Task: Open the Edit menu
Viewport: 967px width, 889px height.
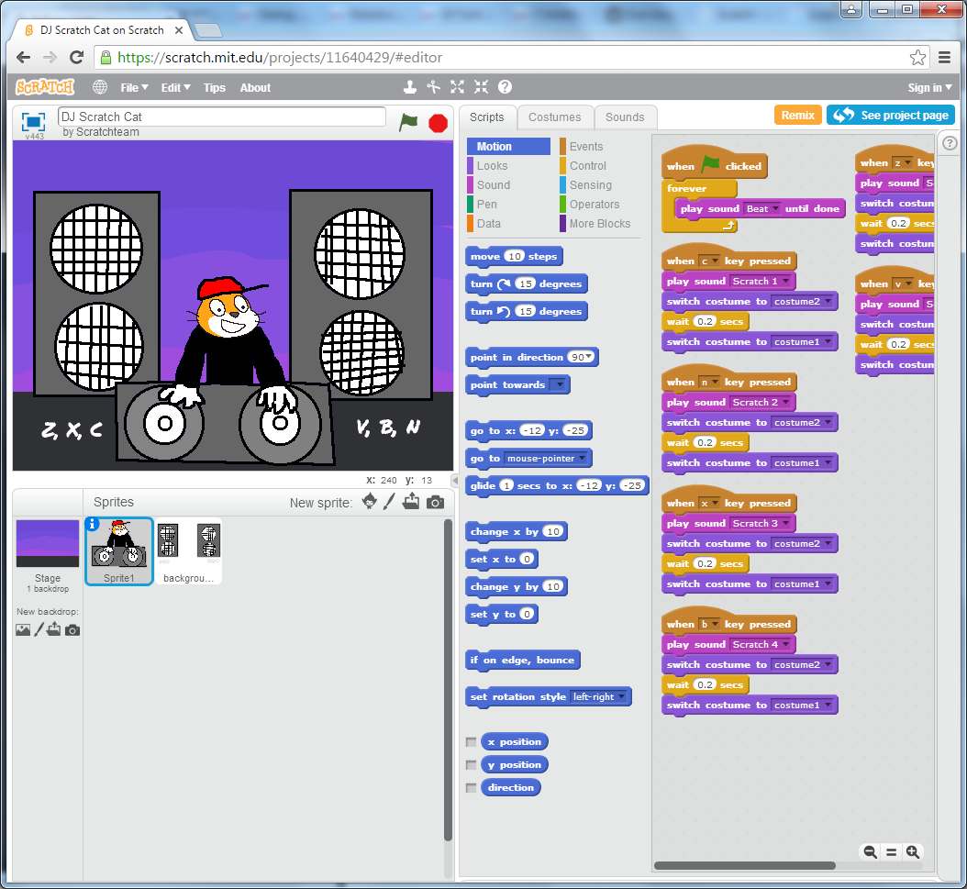Action: pos(175,87)
